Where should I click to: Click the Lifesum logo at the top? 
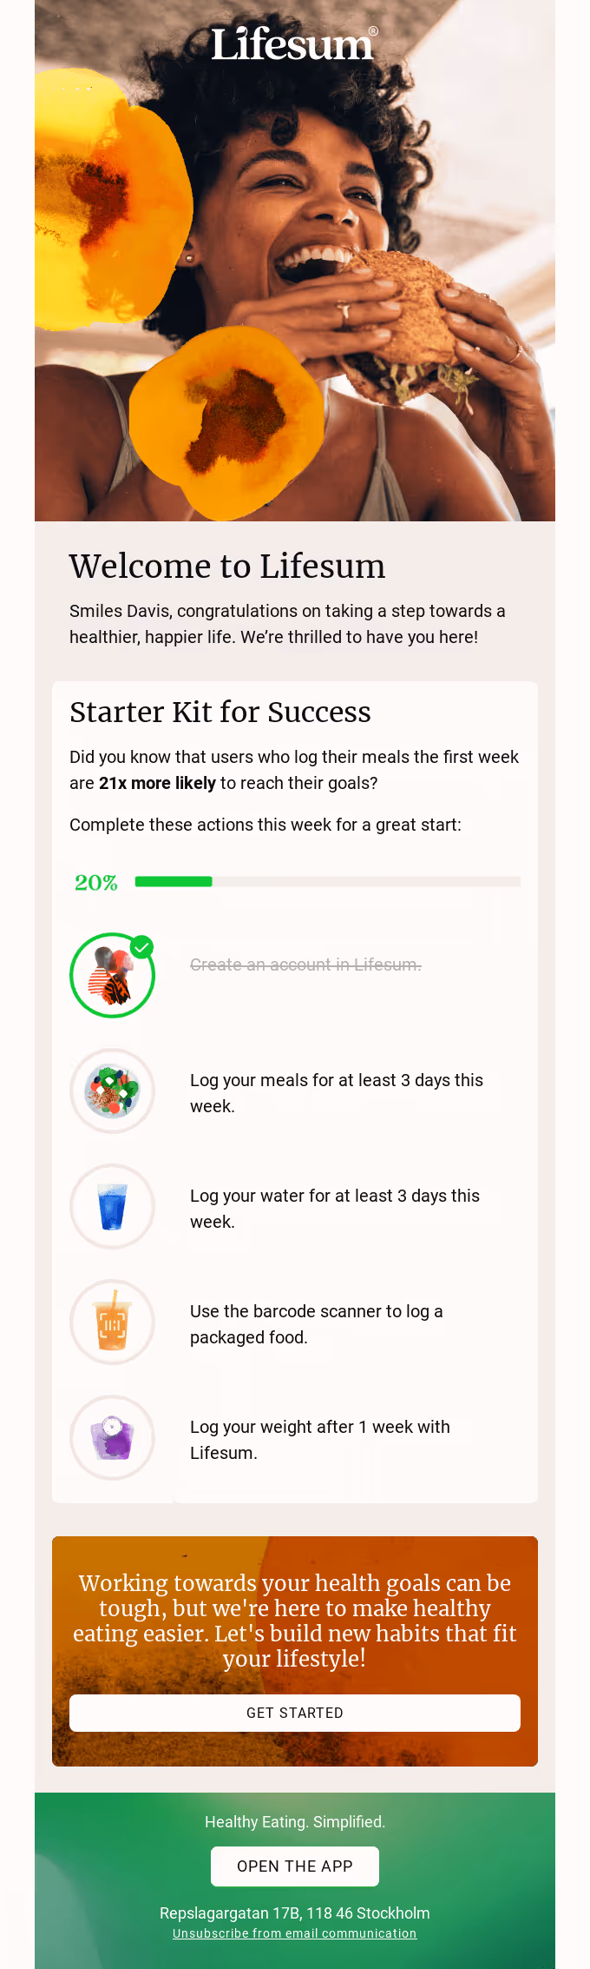click(x=293, y=42)
